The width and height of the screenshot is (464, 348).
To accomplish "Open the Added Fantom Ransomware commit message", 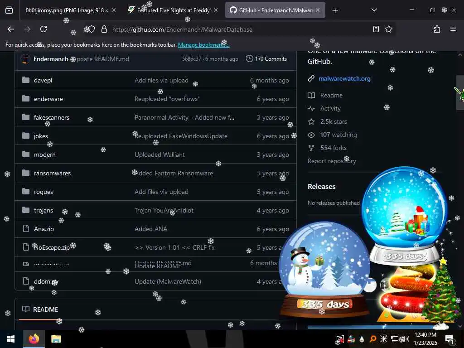I will (x=174, y=173).
